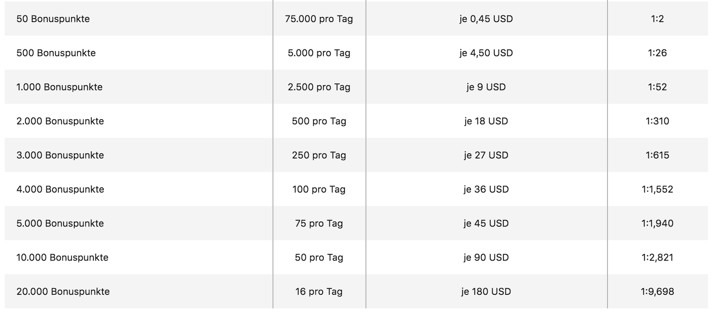Viewport: 712px width, 313px height.
Task: Select the 1.000 Bonuspunkte cell
Action: point(60,87)
